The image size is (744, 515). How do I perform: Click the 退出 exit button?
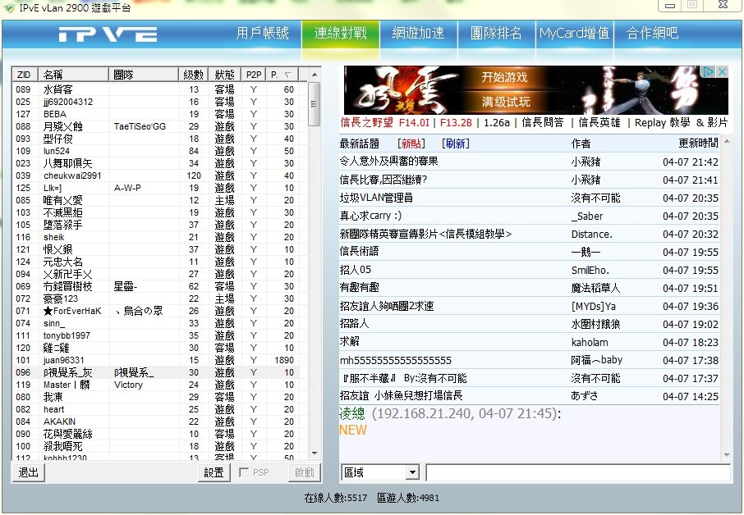click(x=29, y=472)
